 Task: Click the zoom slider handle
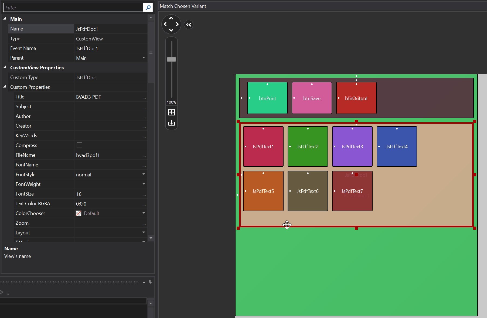172,59
